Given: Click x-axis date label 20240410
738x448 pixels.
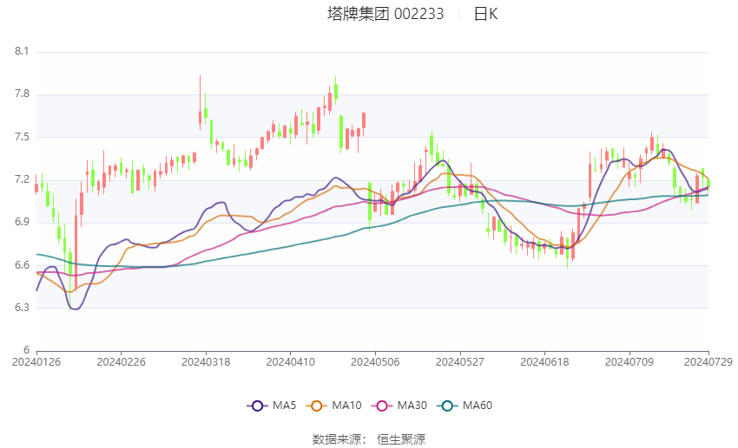Looking at the screenshot, I should click(290, 362).
